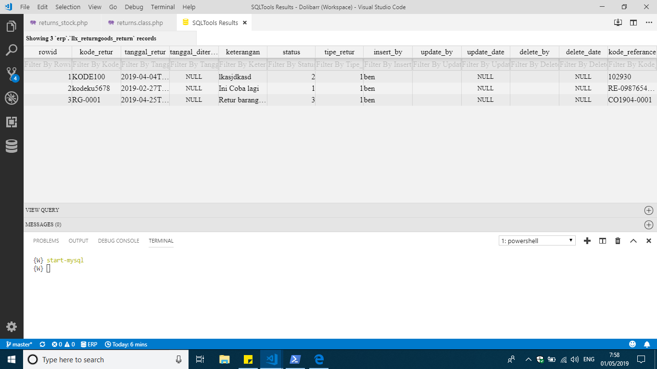Screen dimensions: 657x369
Task: Open notifications bell in status bar
Action: coord(647,344)
